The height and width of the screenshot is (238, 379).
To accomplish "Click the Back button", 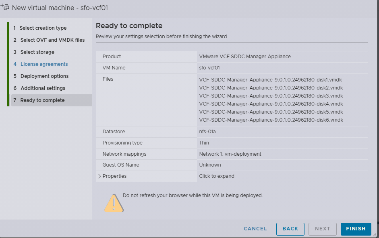I will [290, 229].
